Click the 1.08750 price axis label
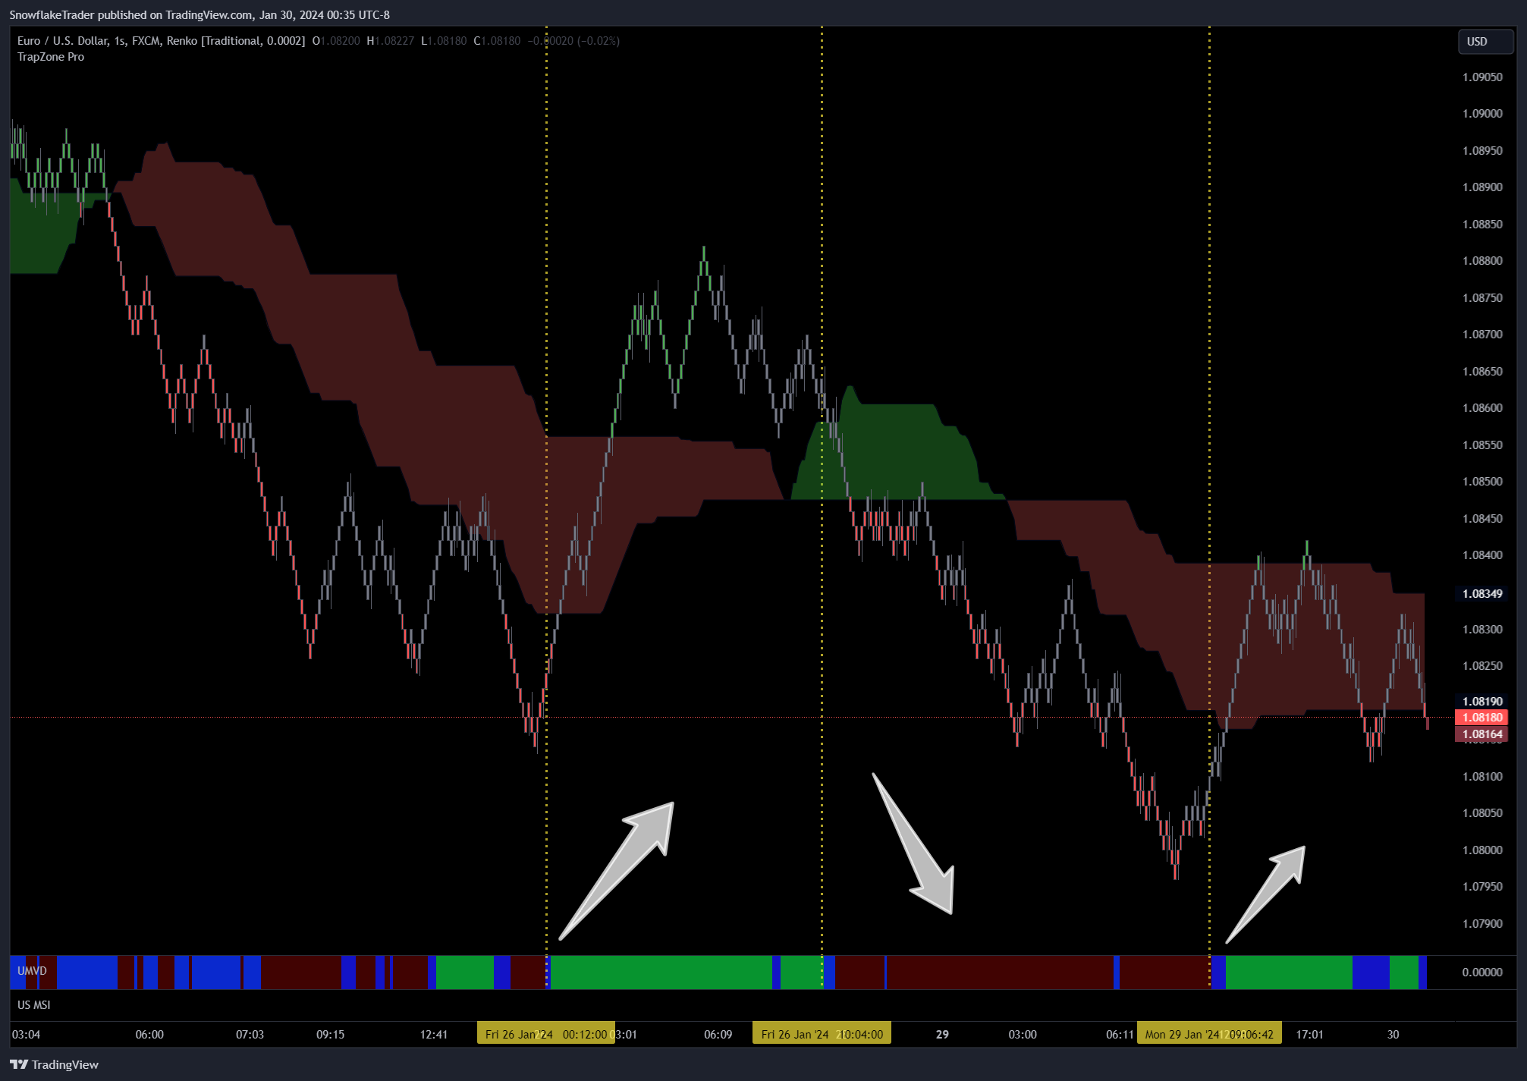Image resolution: width=1527 pixels, height=1081 pixels. 1482,298
